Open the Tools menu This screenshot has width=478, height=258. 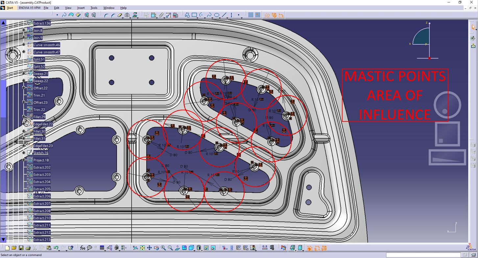[x=94, y=8]
